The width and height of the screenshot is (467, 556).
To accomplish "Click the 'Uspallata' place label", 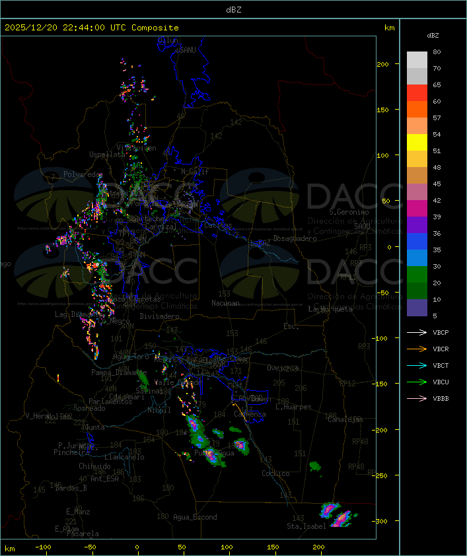I will pyautogui.click(x=107, y=155).
